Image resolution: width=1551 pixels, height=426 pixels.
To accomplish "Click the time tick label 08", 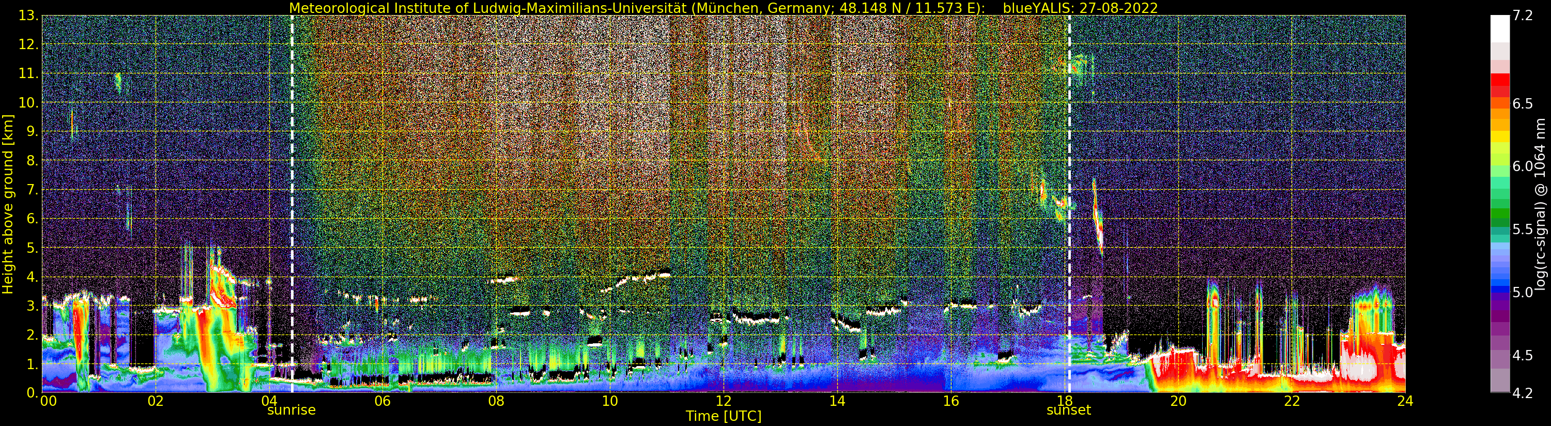I will [x=496, y=401].
